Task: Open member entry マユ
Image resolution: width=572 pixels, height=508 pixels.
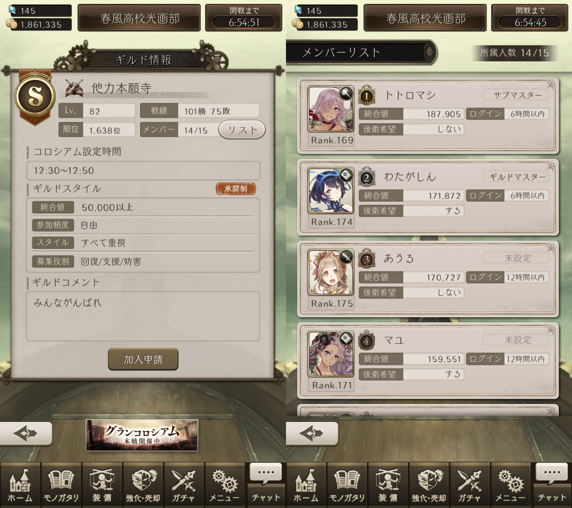Action: pyautogui.click(x=428, y=361)
